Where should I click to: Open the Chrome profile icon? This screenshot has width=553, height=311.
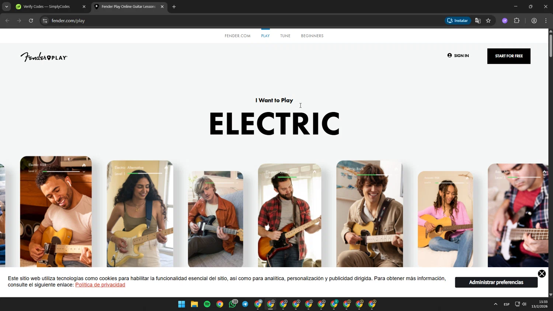pyautogui.click(x=534, y=21)
